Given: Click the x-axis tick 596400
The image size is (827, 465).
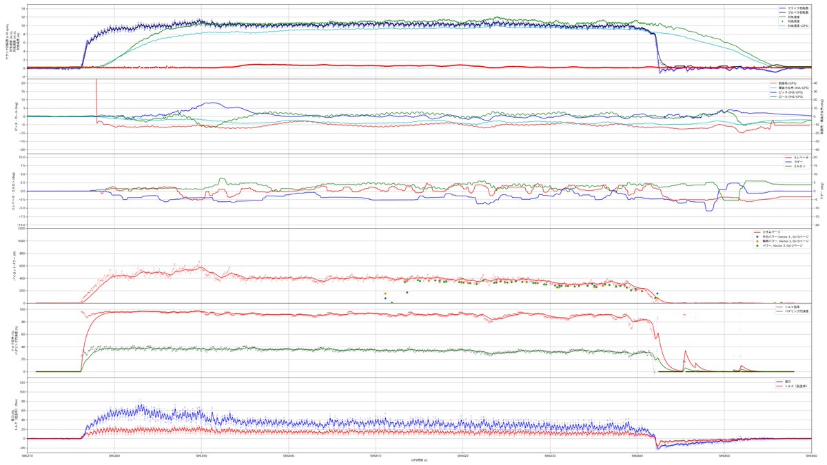Looking at the screenshot, I should pos(289,455).
